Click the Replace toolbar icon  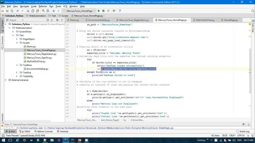coord(48,11)
